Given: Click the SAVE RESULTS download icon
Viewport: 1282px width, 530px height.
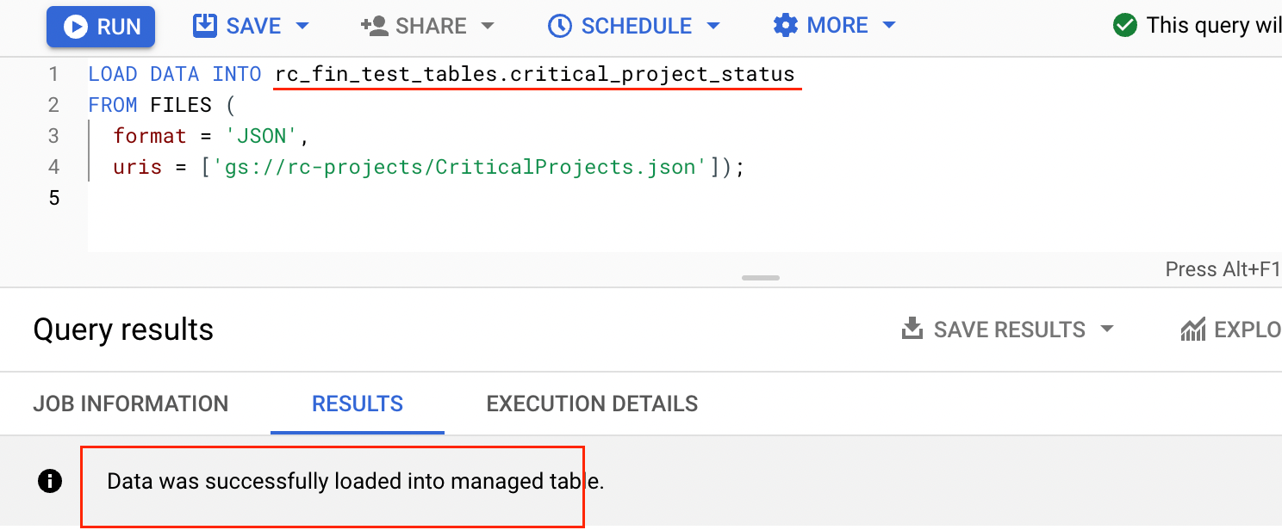Looking at the screenshot, I should coord(912,329).
